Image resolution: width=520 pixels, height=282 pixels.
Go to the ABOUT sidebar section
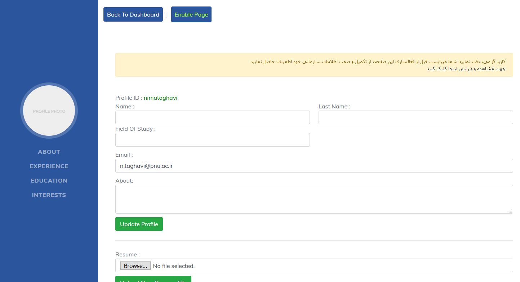pyautogui.click(x=49, y=152)
